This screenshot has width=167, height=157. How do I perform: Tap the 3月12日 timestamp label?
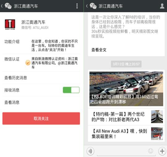126,64
